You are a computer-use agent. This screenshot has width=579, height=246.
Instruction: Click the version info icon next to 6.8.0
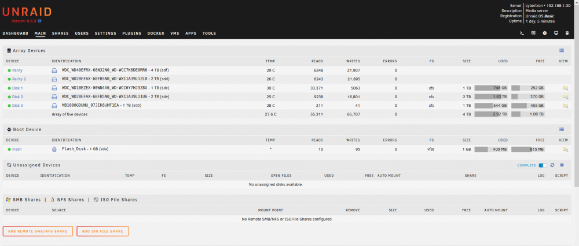(x=39, y=21)
